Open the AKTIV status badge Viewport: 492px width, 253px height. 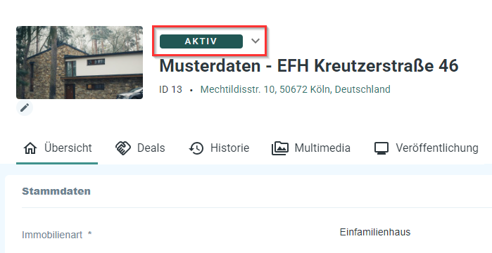[201, 41]
